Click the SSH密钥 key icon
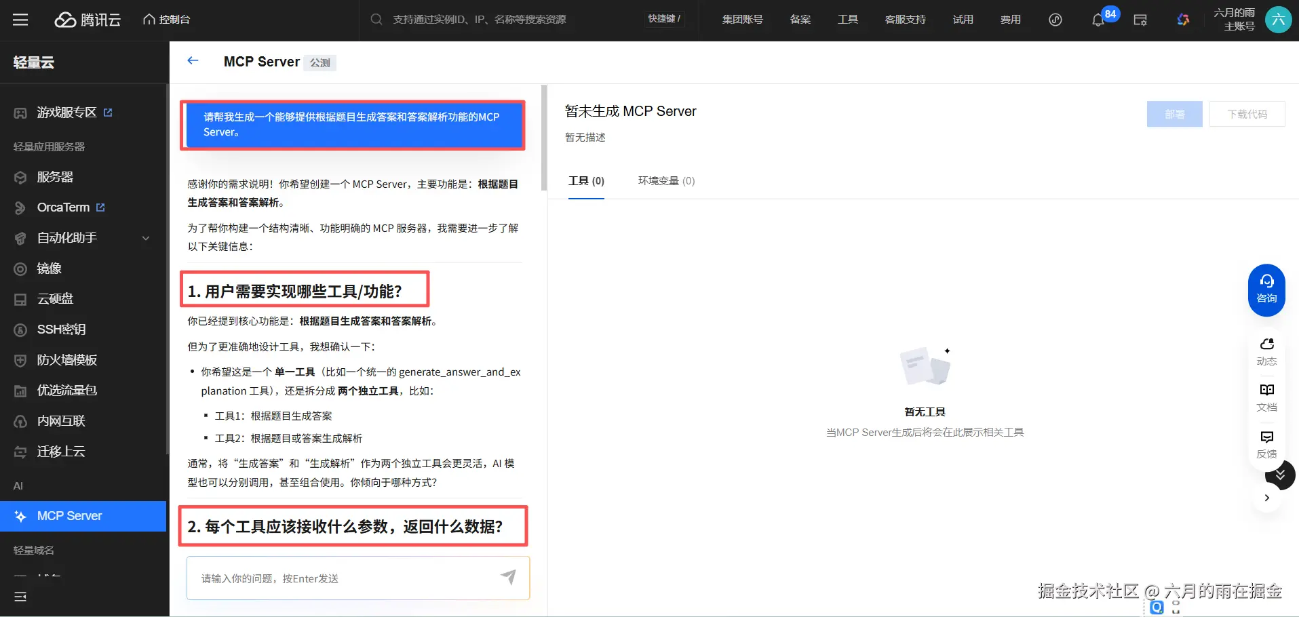The width and height of the screenshot is (1299, 617). pos(20,330)
